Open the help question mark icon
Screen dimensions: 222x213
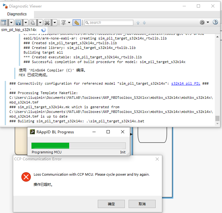[x=215, y=22]
